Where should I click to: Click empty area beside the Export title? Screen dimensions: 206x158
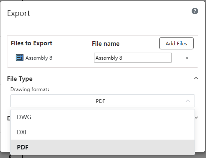click(x=110, y=13)
